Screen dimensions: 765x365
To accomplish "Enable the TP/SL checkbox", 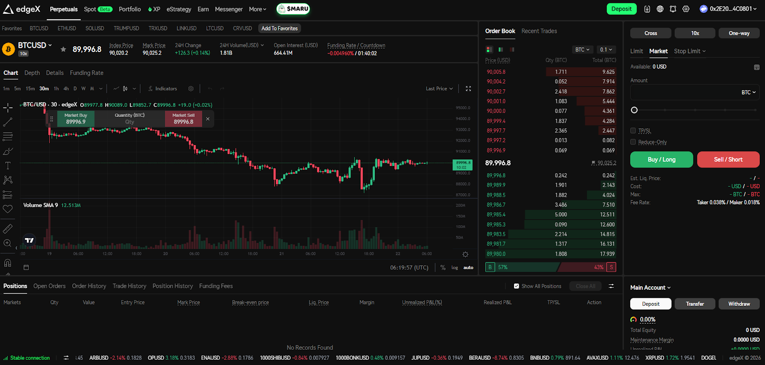I will [633, 131].
